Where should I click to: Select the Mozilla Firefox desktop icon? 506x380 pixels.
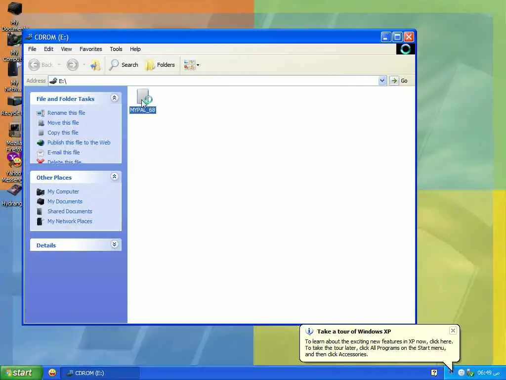14,138
